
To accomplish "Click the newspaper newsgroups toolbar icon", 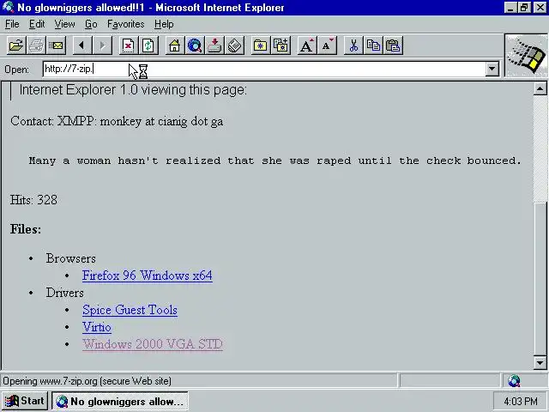I will (234, 45).
